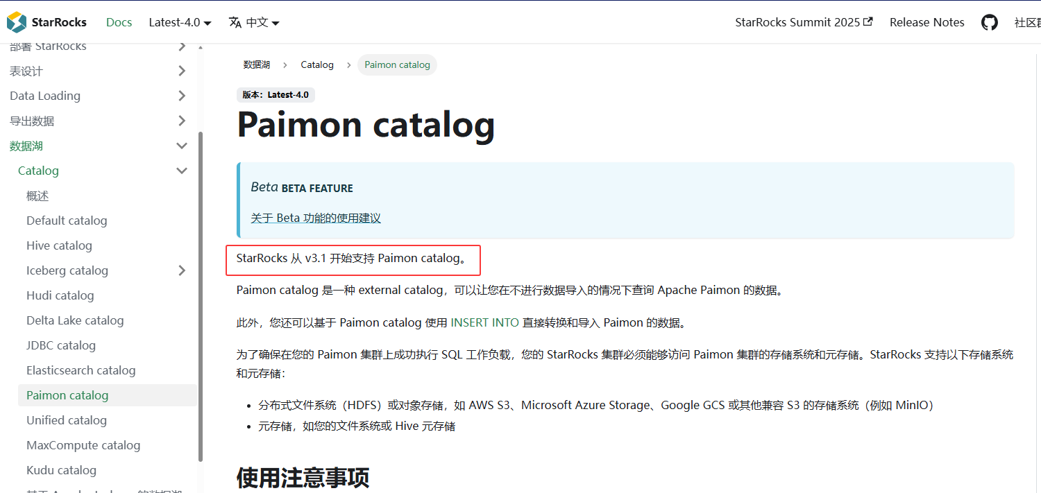Click the sidebar vertical scrollbar
1041x493 pixels.
tap(201, 296)
